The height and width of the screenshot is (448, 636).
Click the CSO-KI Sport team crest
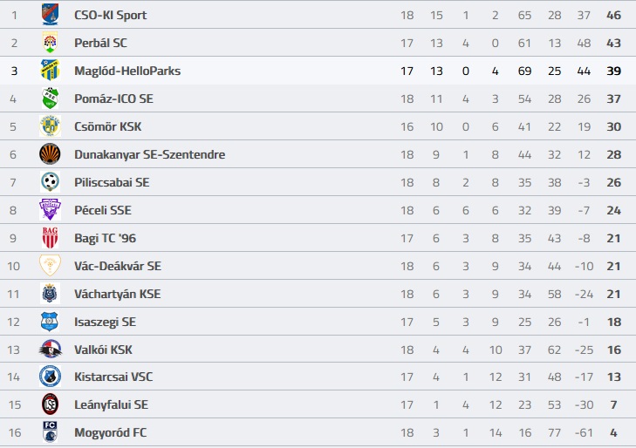click(x=50, y=15)
